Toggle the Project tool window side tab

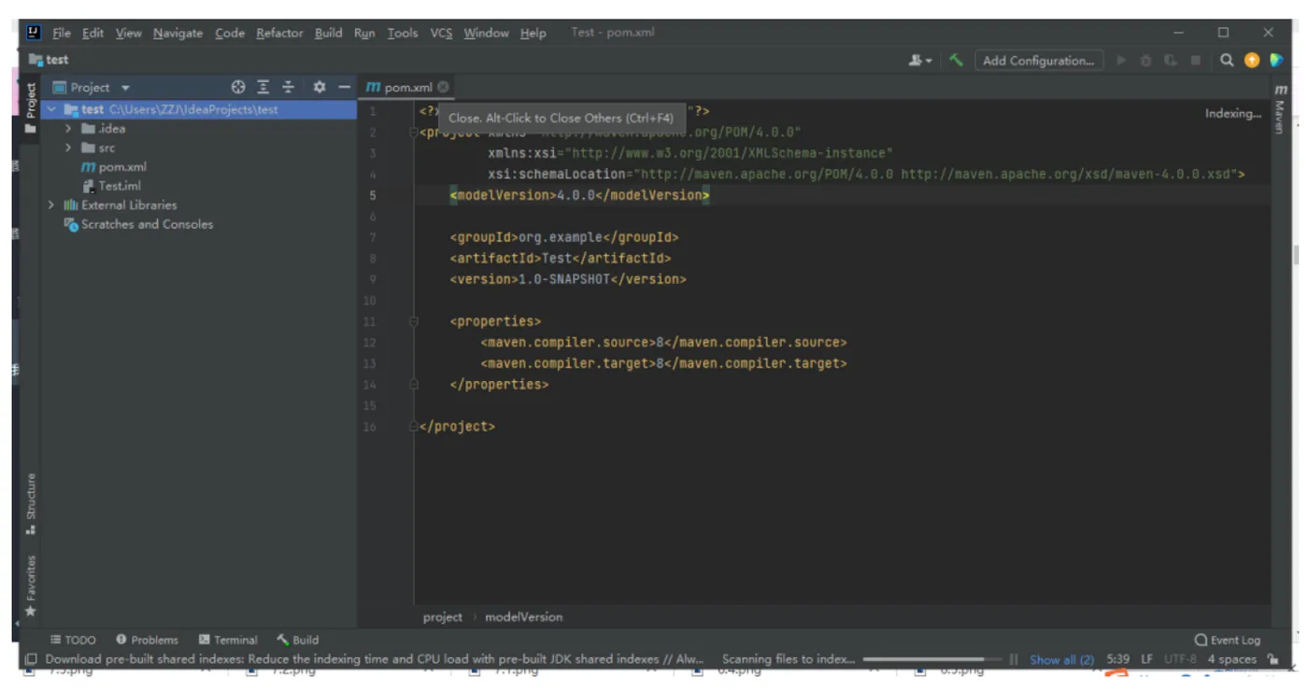[30, 108]
